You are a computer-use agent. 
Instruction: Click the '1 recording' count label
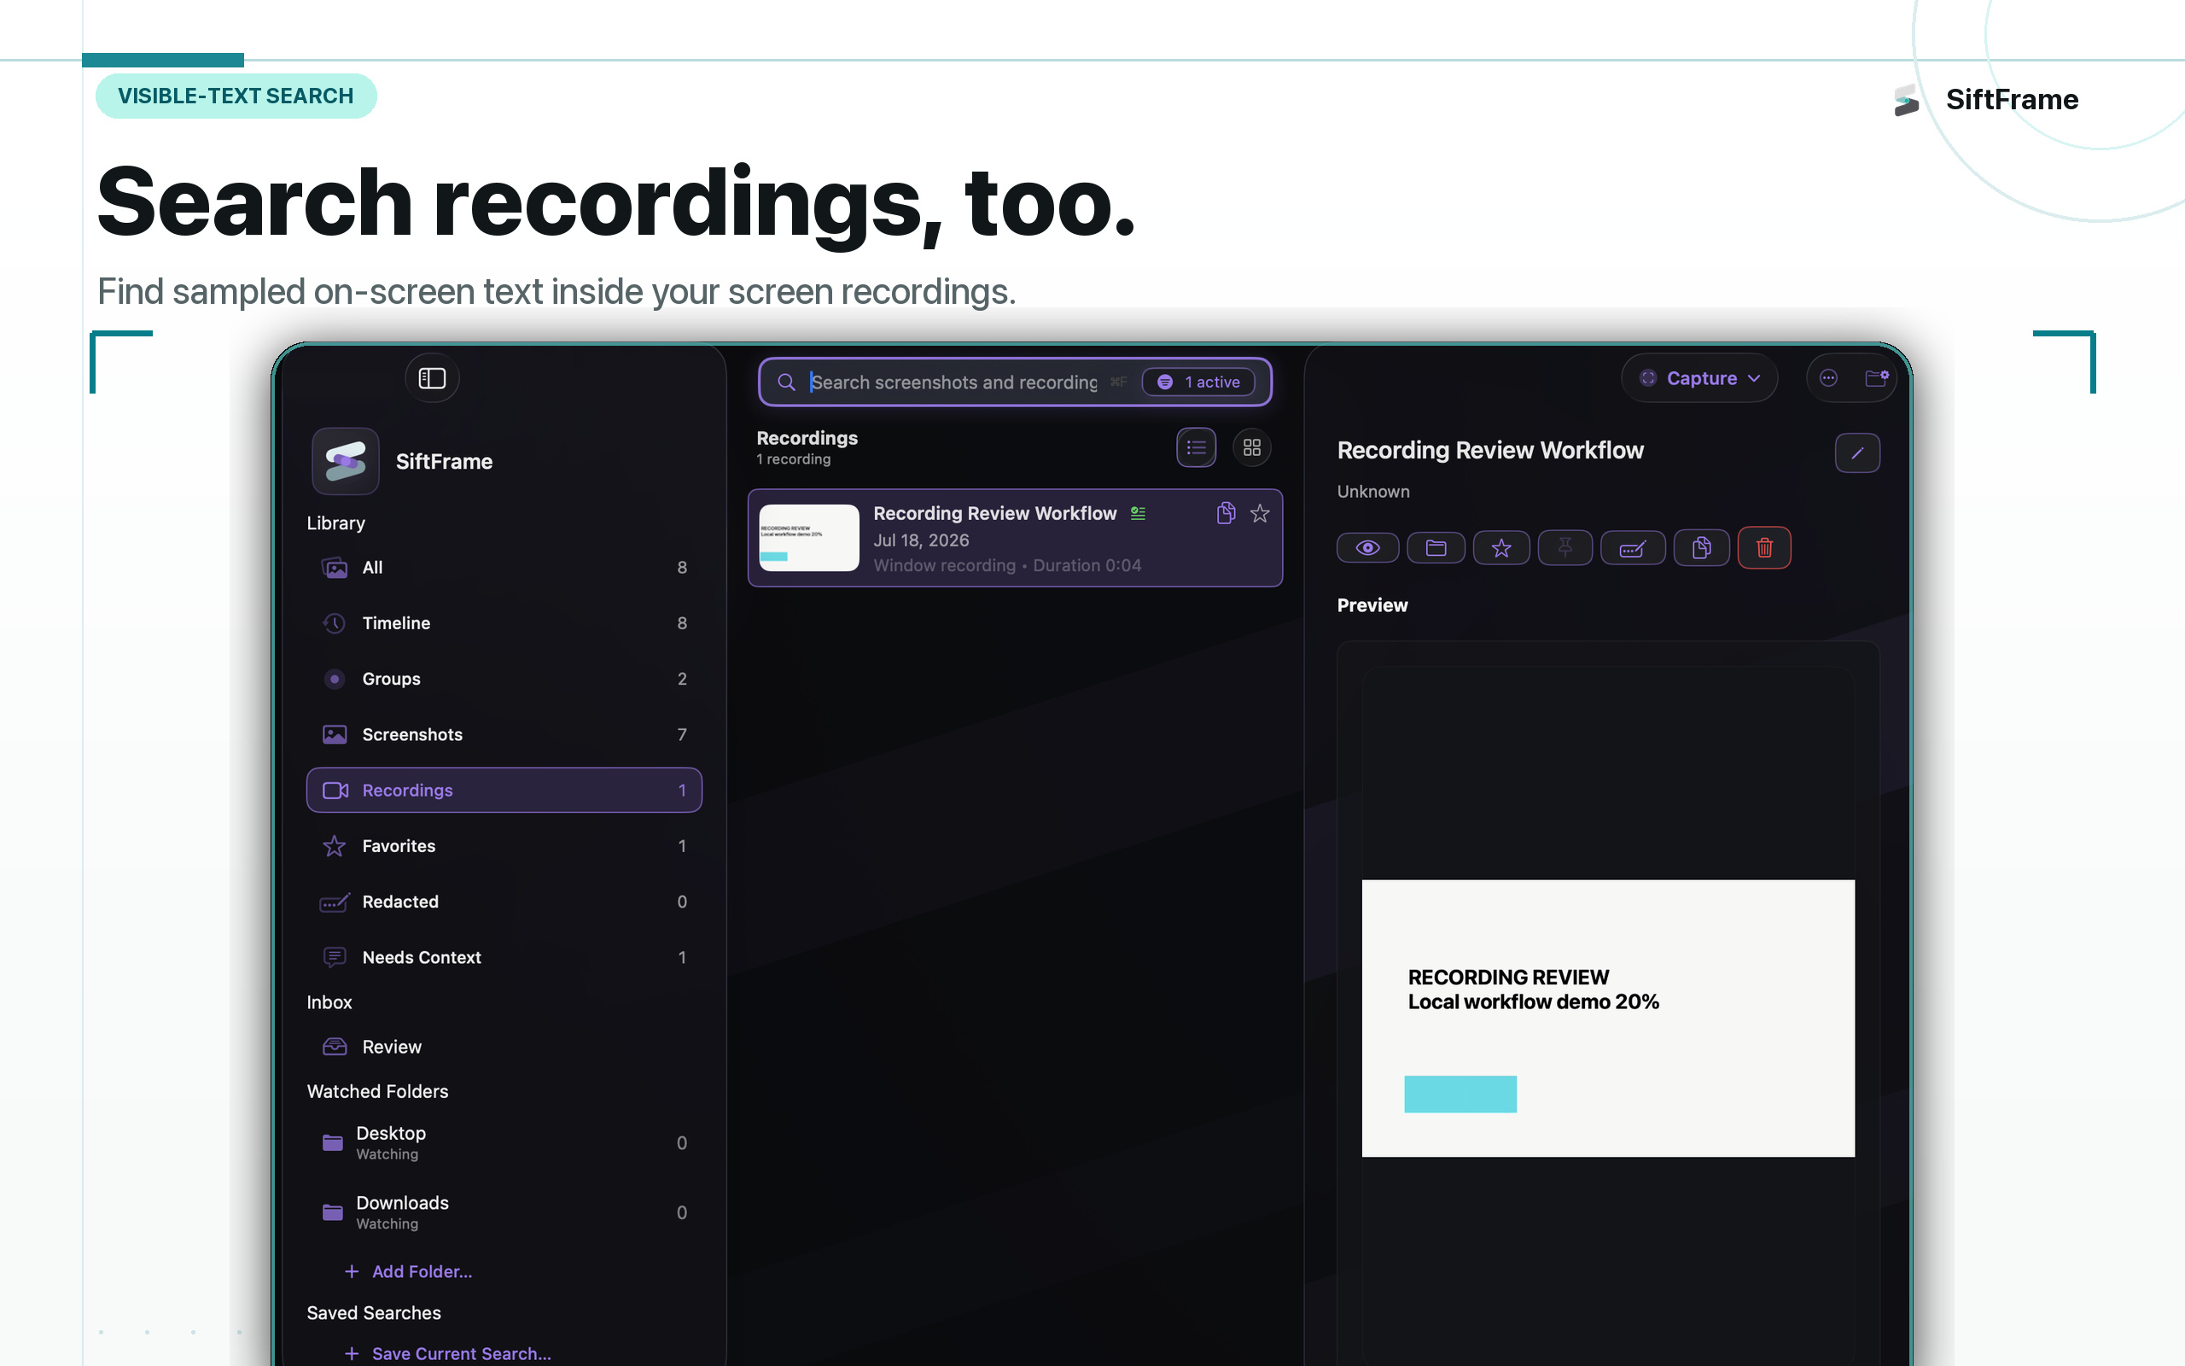click(793, 459)
